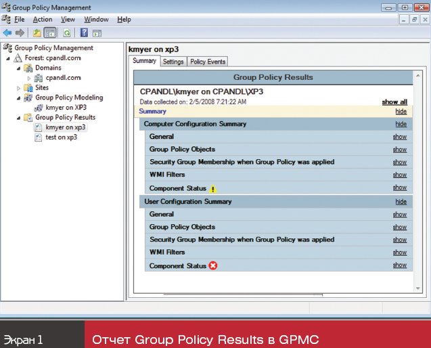Click the red error icon beside Component Status

(213, 266)
